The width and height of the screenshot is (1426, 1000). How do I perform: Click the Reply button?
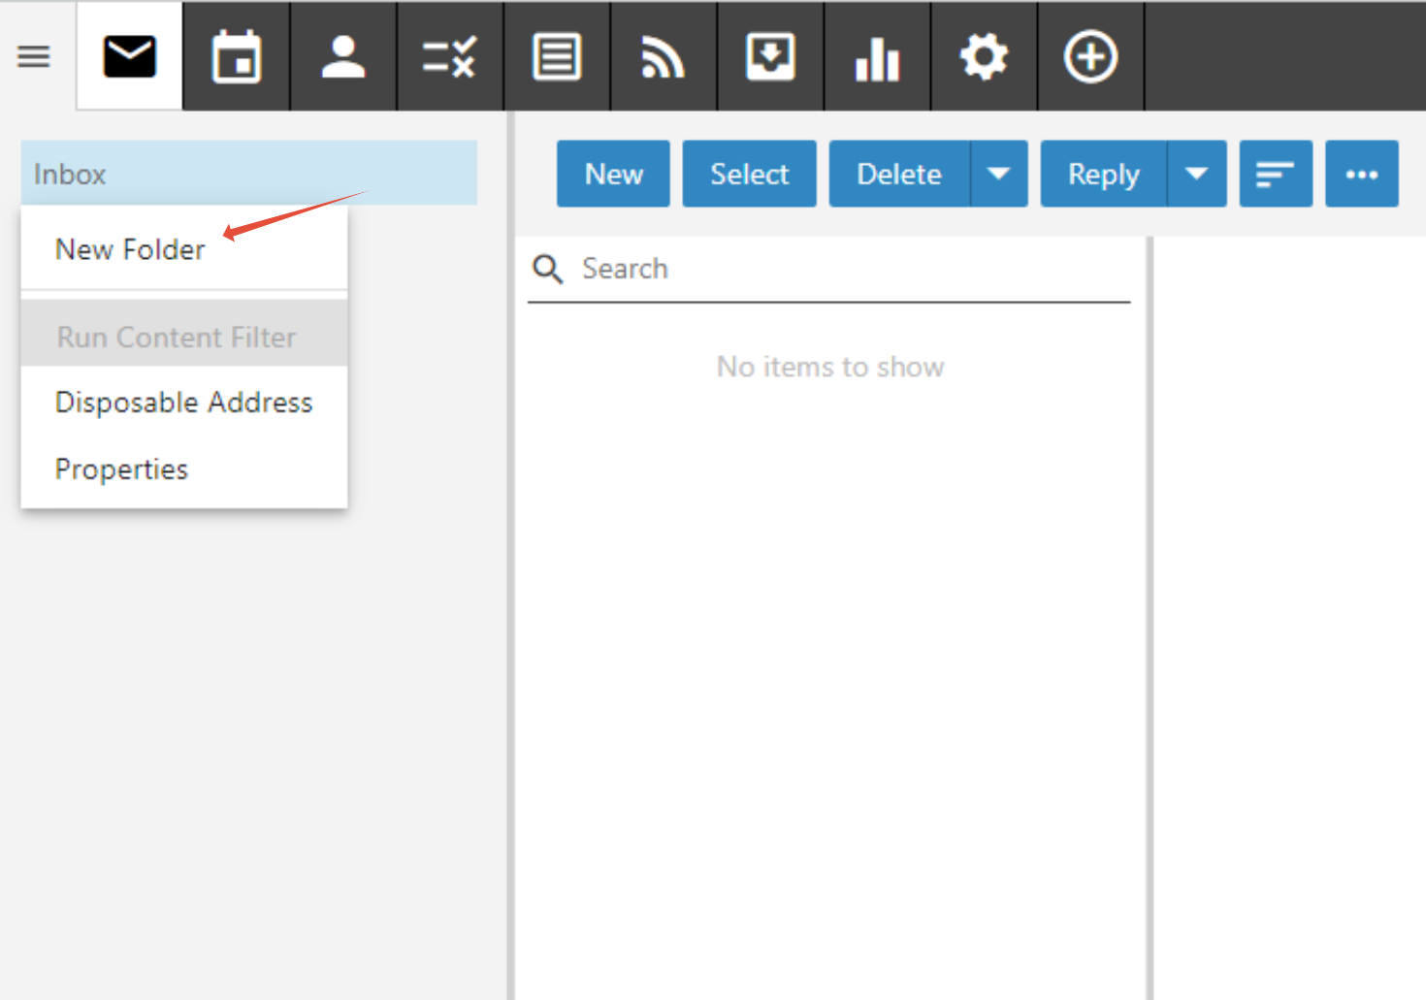[x=1104, y=174]
